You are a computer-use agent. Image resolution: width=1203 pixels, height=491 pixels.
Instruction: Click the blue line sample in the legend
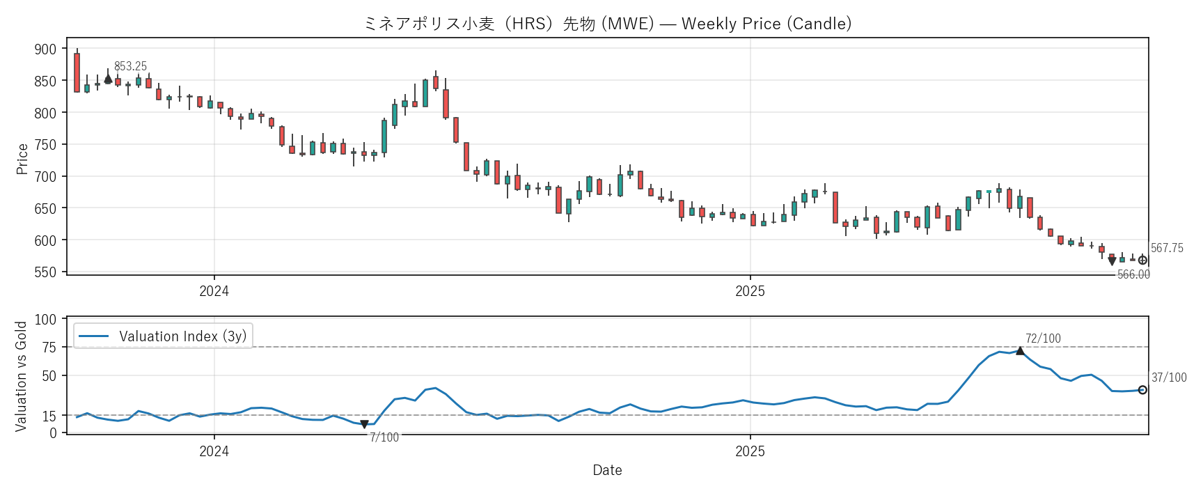(93, 336)
